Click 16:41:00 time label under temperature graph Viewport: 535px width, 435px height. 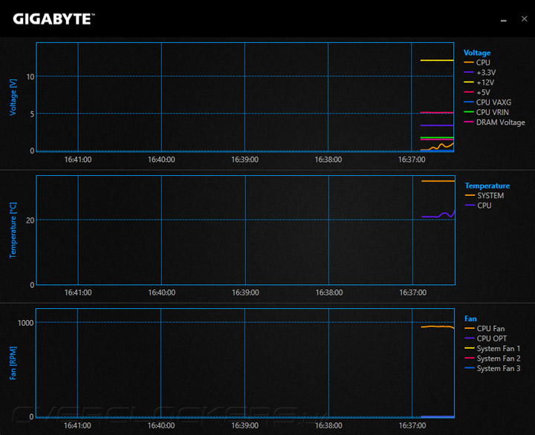[x=78, y=292]
